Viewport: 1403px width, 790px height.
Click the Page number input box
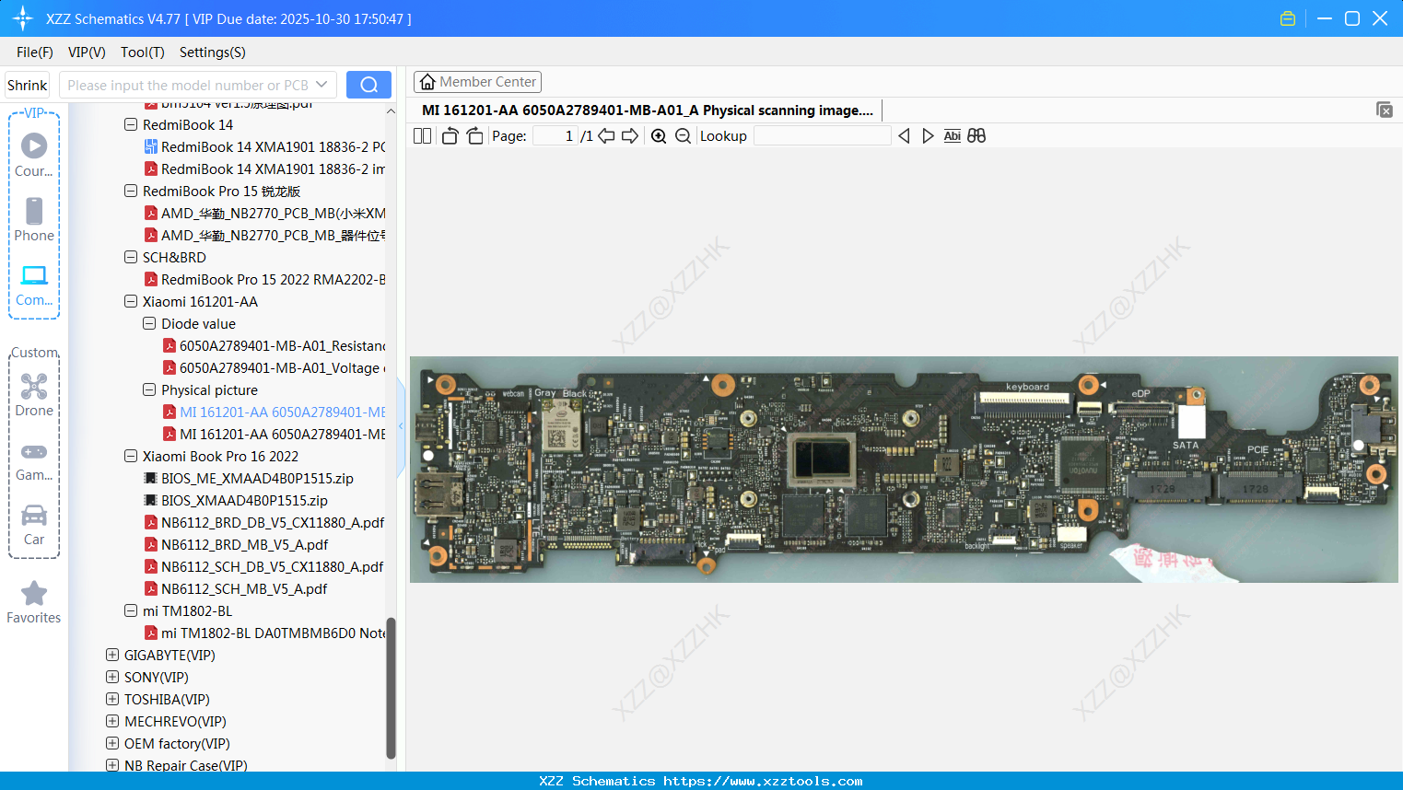coord(555,136)
